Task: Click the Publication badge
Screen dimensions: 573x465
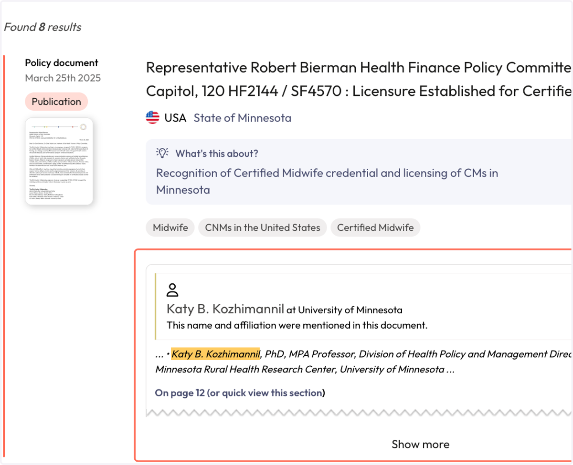Action: pos(56,102)
